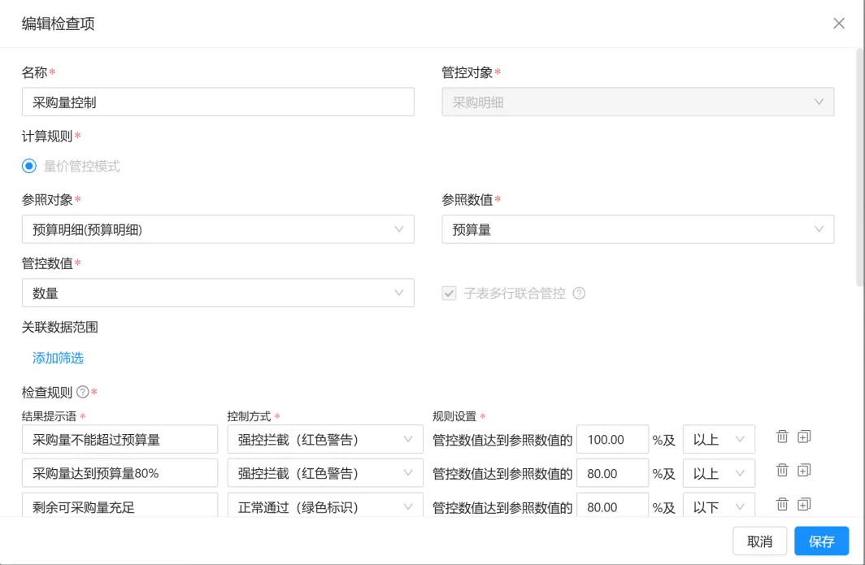The image size is (865, 565).
Task: Change 以下 comparison dropdown in third row
Action: tap(719, 506)
